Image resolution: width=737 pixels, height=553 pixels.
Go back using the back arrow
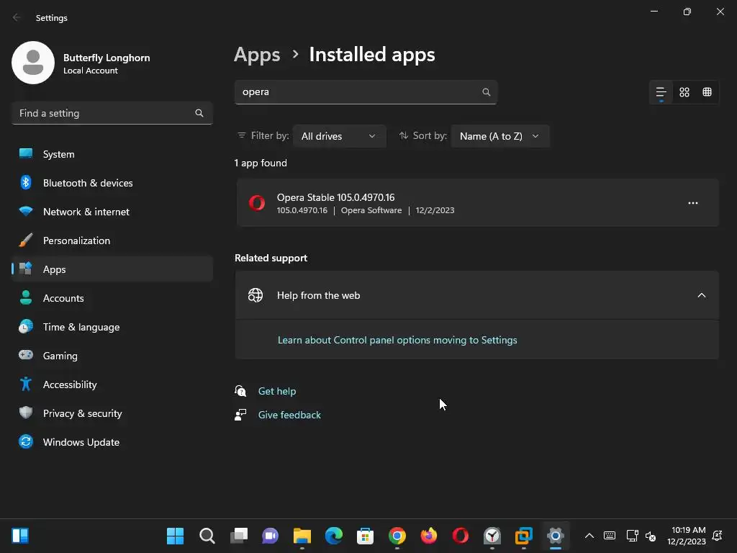click(17, 17)
